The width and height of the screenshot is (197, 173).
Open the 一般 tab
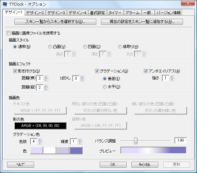pyautogui.click(x=148, y=13)
